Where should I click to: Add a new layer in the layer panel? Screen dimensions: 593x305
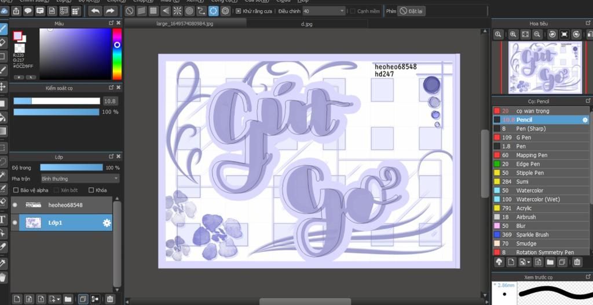(17, 299)
